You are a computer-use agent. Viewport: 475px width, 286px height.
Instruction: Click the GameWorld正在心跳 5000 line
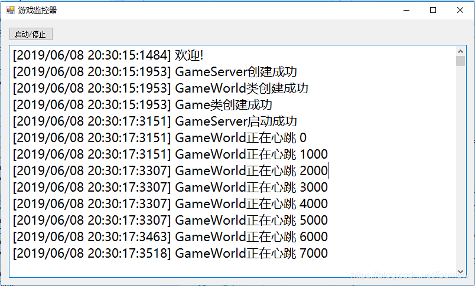[x=170, y=220]
